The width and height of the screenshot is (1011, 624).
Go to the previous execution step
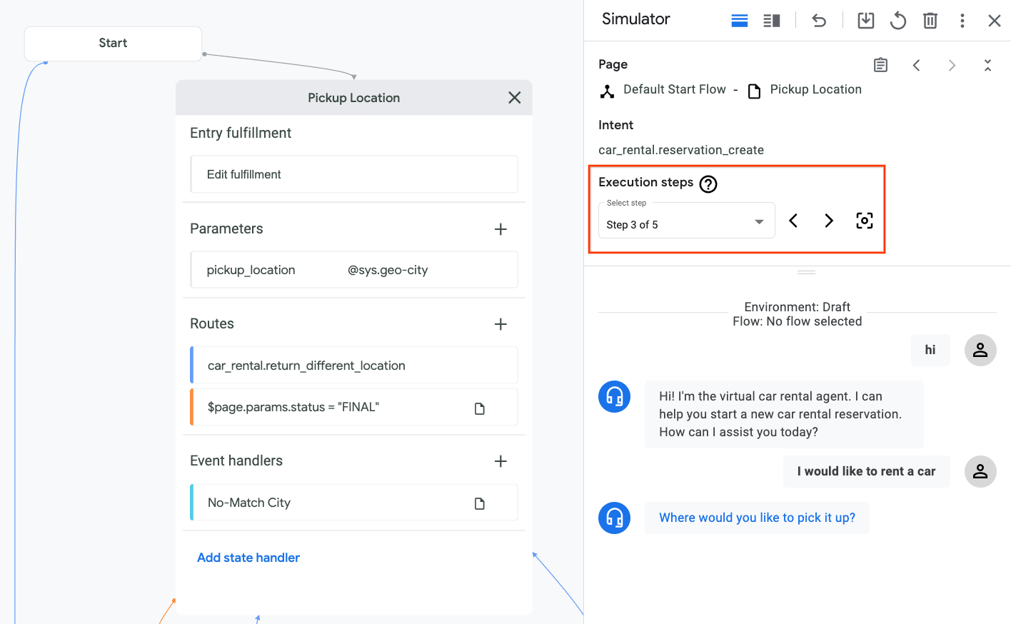pyautogui.click(x=793, y=221)
